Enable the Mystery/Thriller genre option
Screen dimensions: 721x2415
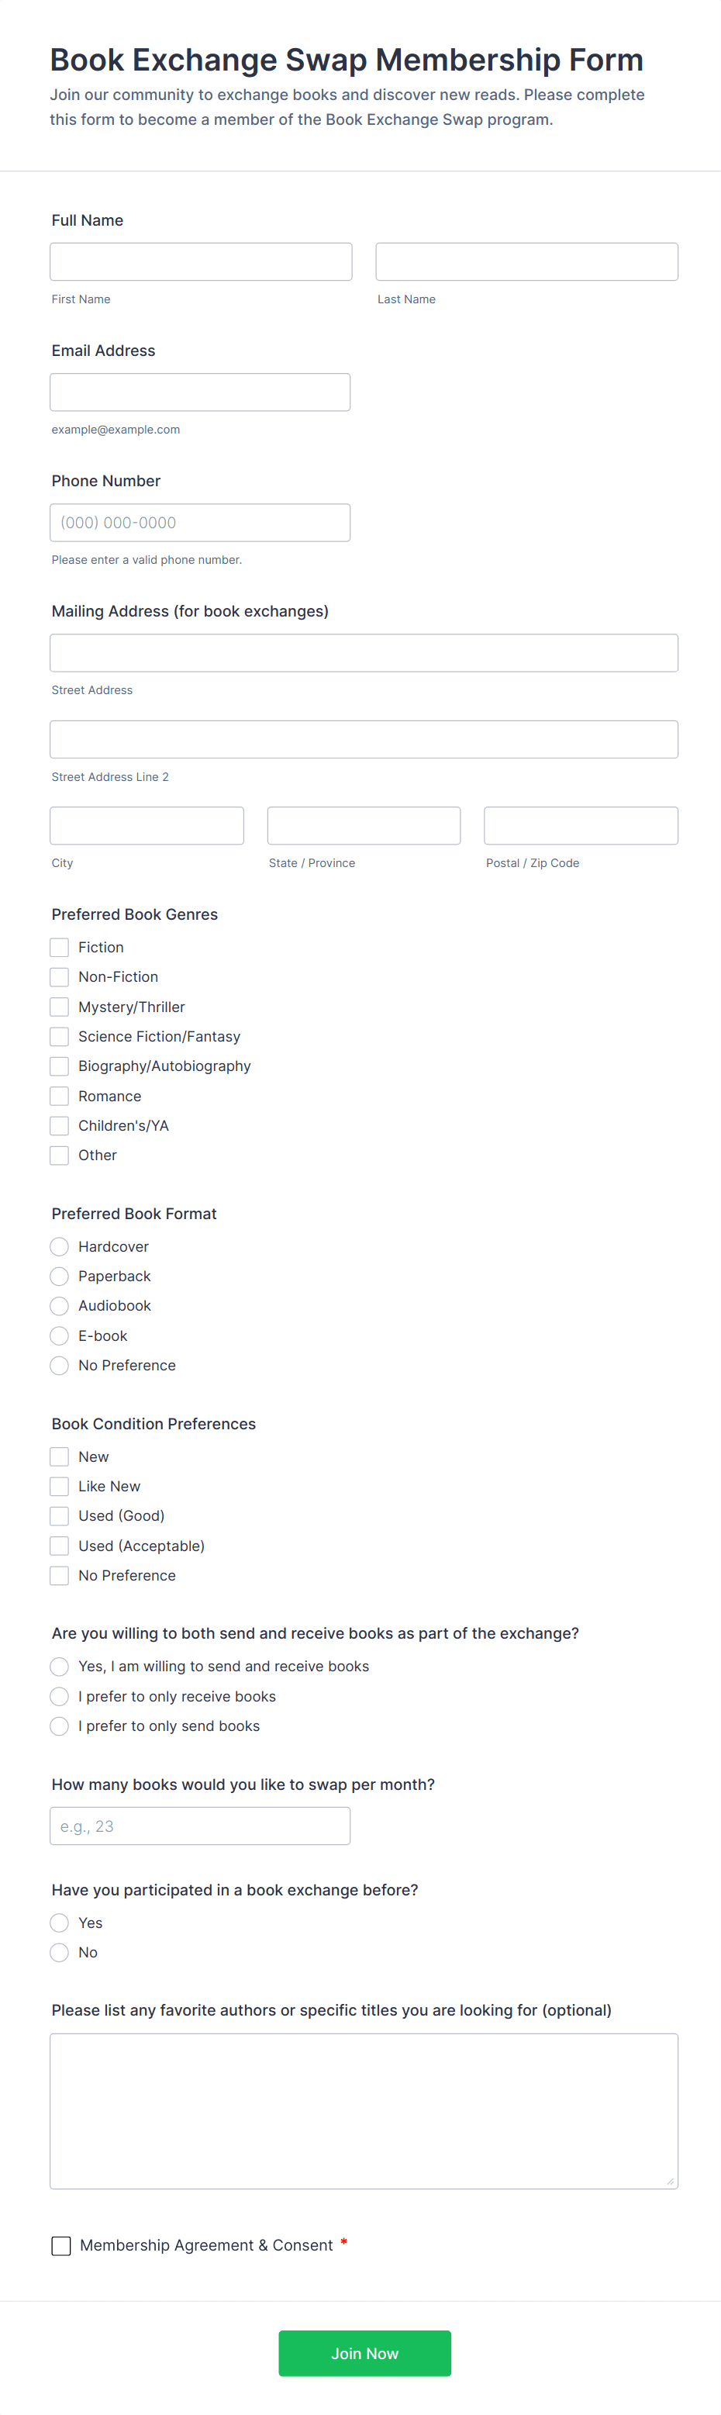tap(59, 1007)
